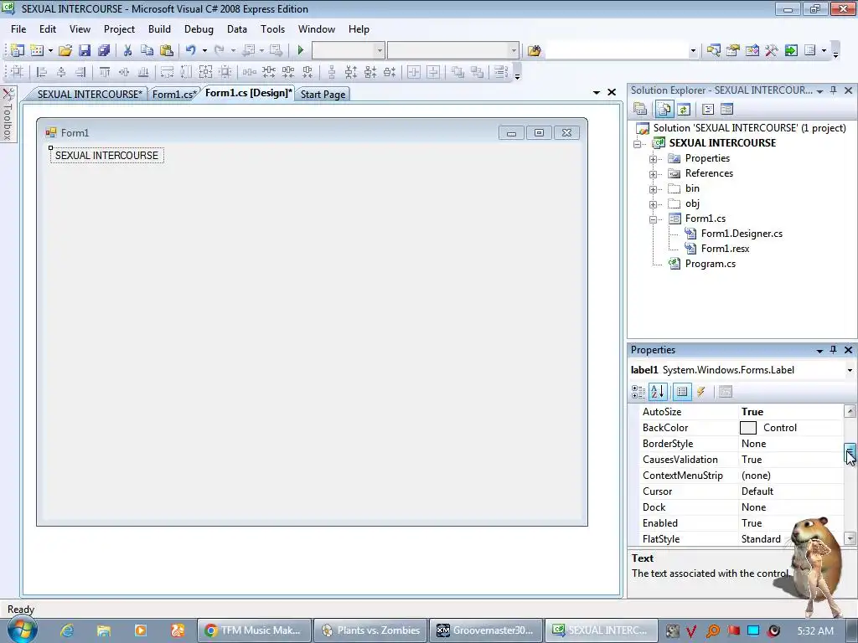Image resolution: width=858 pixels, height=643 pixels.
Task: Select Program.cs in Solution Explorer
Action: pyautogui.click(x=711, y=264)
